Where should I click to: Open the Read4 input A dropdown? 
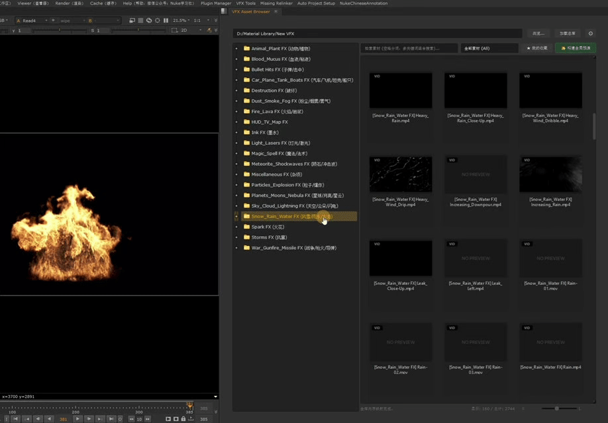(33, 20)
